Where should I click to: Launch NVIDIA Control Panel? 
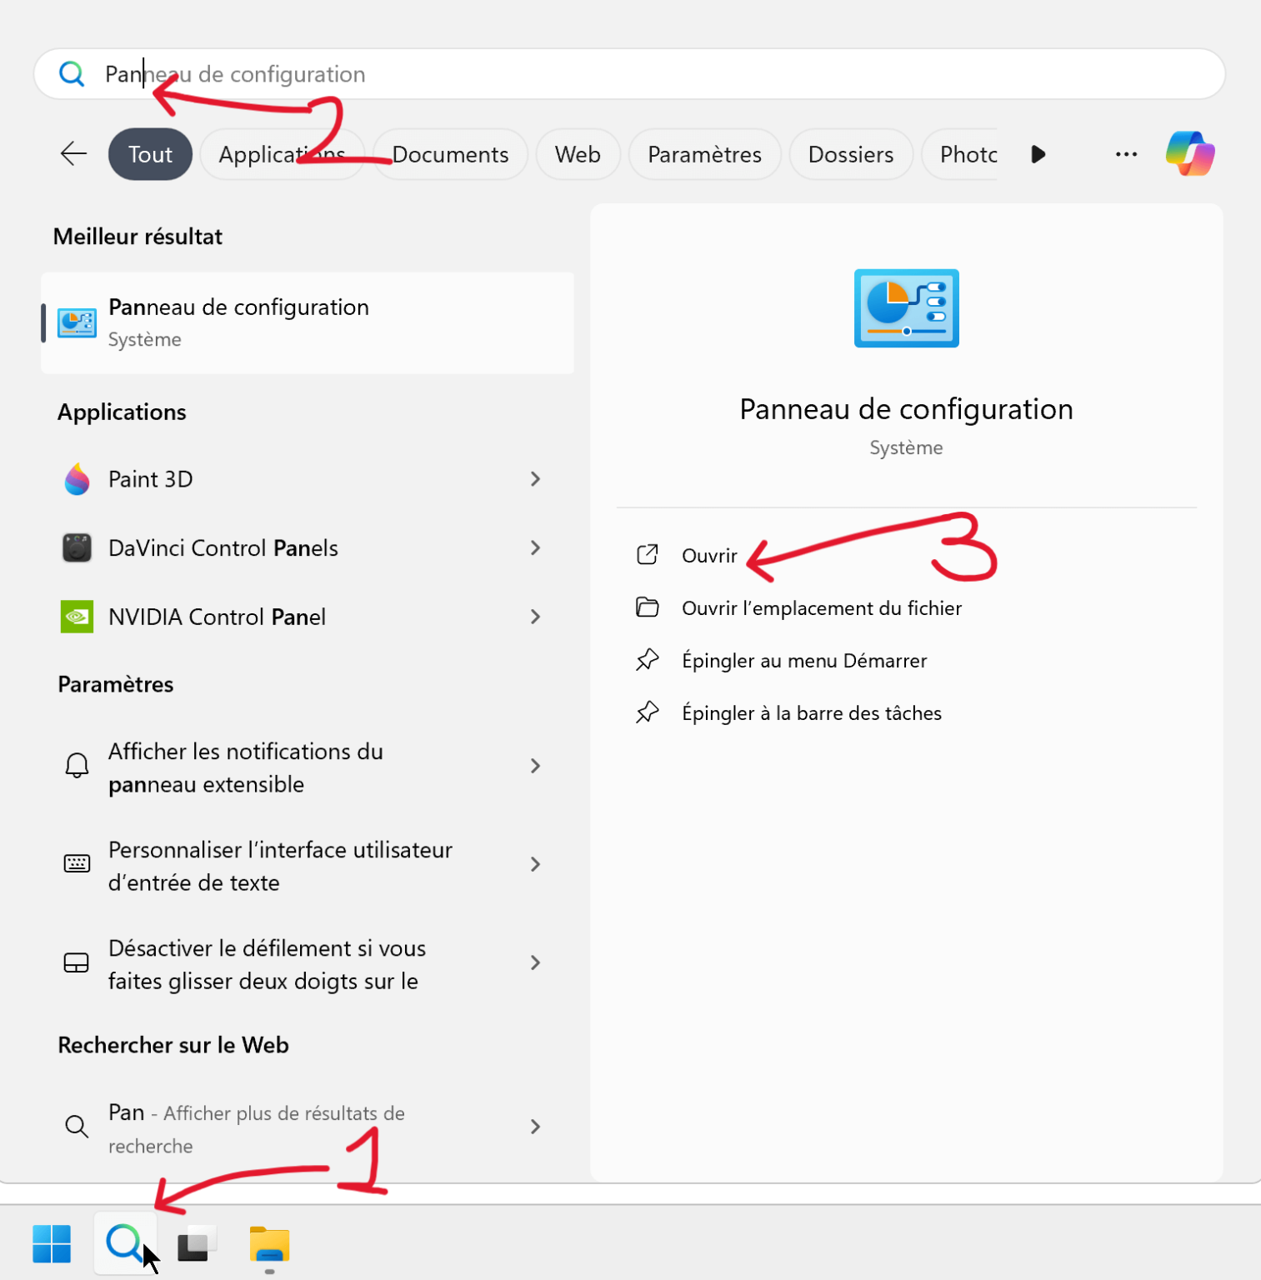point(217,617)
